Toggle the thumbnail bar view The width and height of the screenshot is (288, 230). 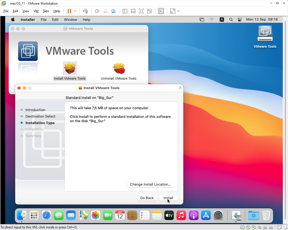point(133,11)
